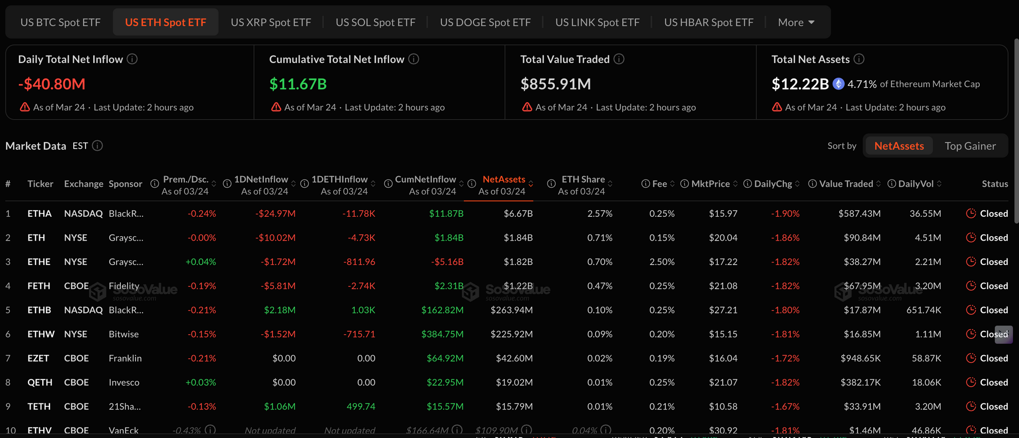
Task: Click the warning icon under Total Net Assets
Action: (x=777, y=107)
